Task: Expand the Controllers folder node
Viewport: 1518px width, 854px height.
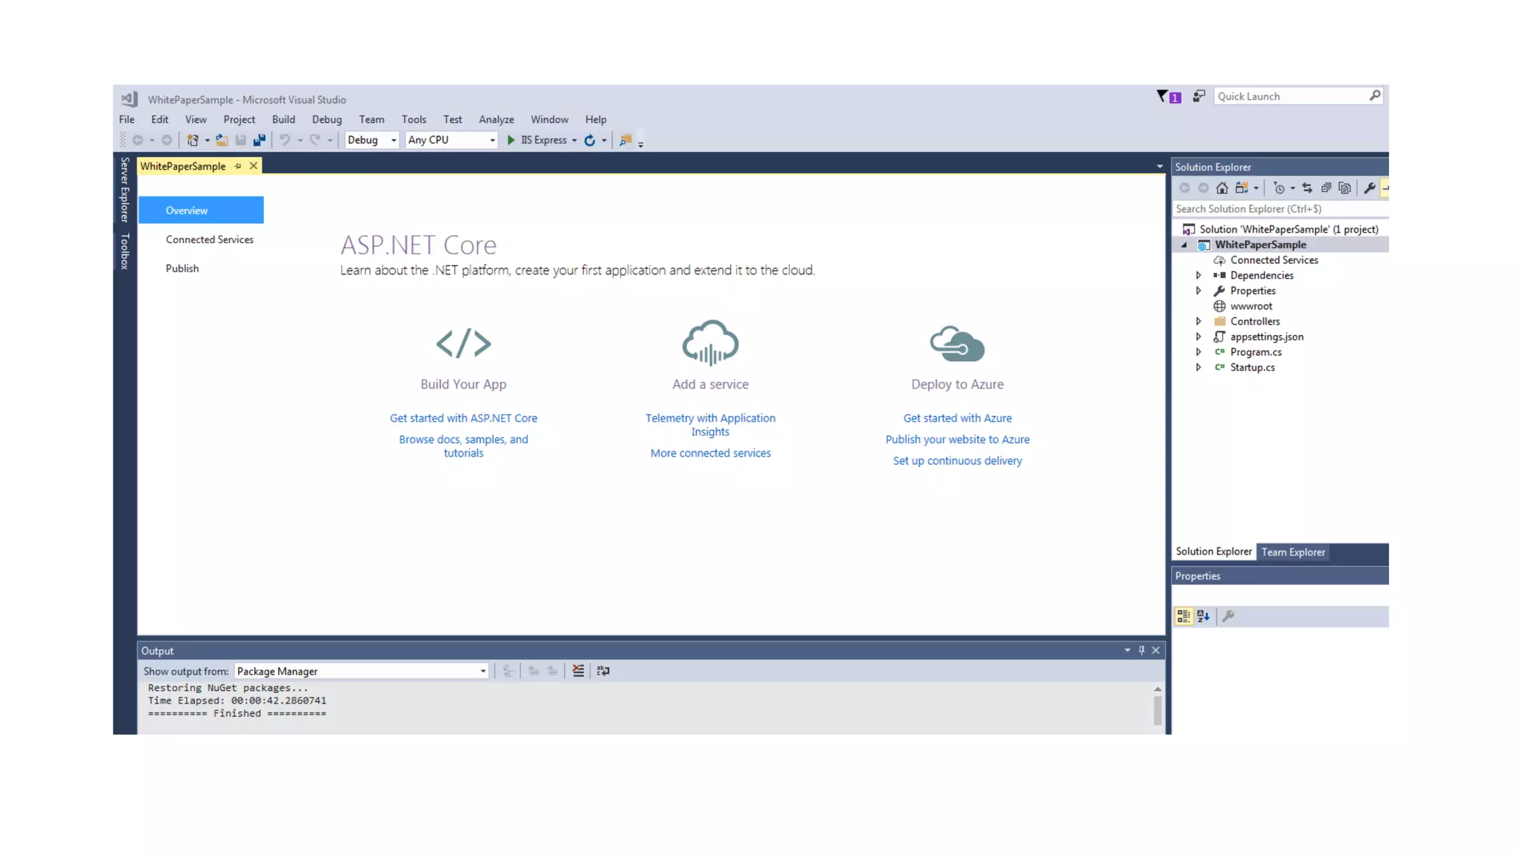Action: click(1199, 321)
